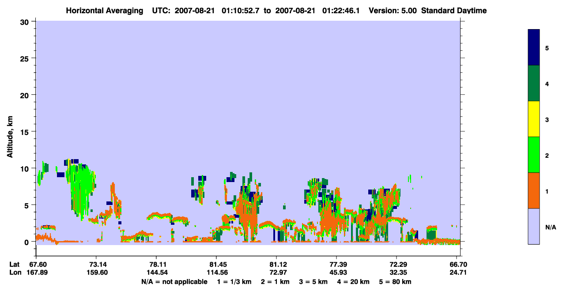Click the 'Lon' row label
574x294 pixels.
coord(15,272)
